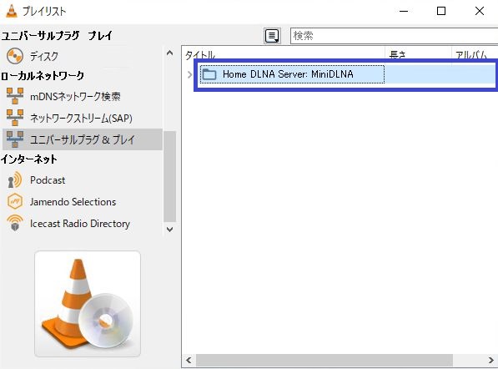Click the sidebar scroll down arrow

click(x=170, y=229)
